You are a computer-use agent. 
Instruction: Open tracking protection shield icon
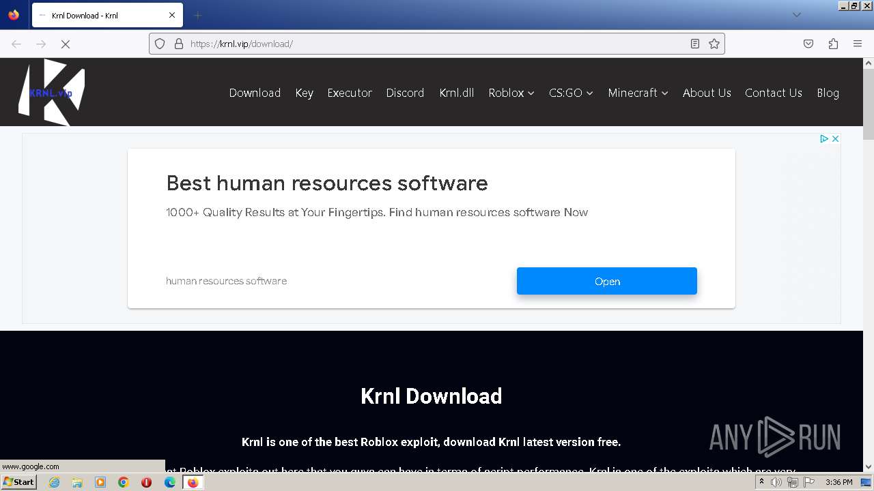click(160, 44)
